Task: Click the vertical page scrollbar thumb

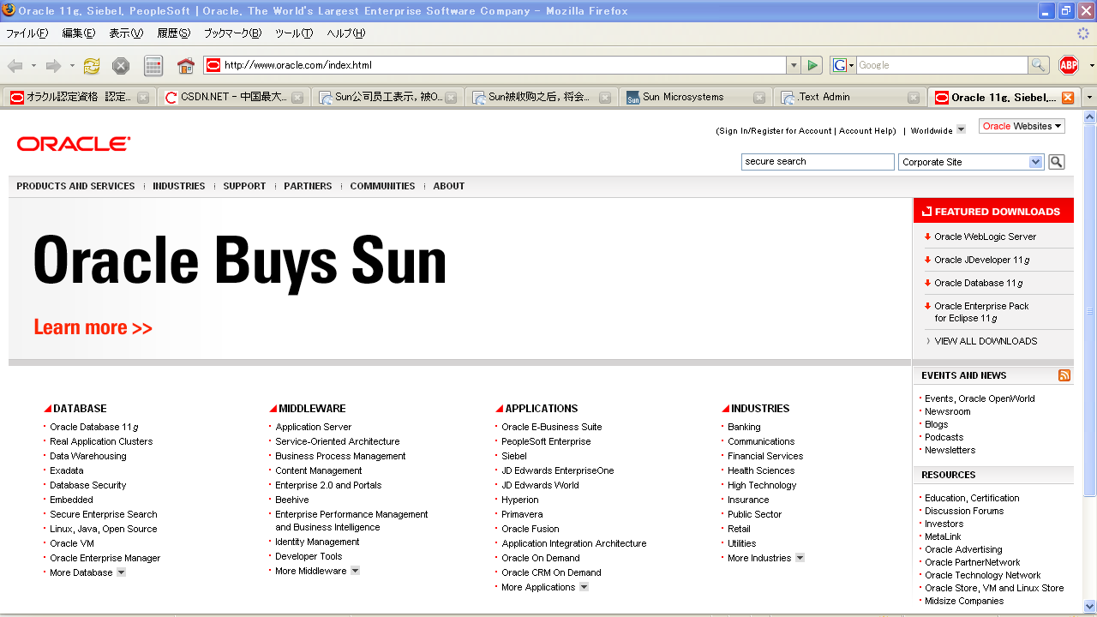Action: [1090, 310]
